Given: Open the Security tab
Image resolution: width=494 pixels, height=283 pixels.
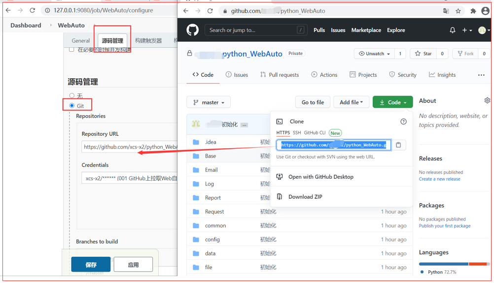Looking at the screenshot, I should click(403, 75).
